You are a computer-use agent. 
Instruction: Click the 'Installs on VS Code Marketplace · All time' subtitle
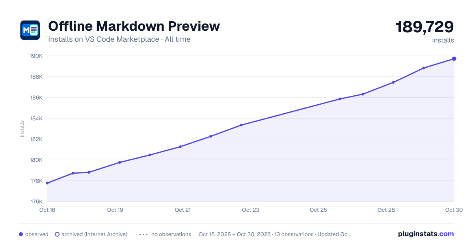pyautogui.click(x=119, y=39)
